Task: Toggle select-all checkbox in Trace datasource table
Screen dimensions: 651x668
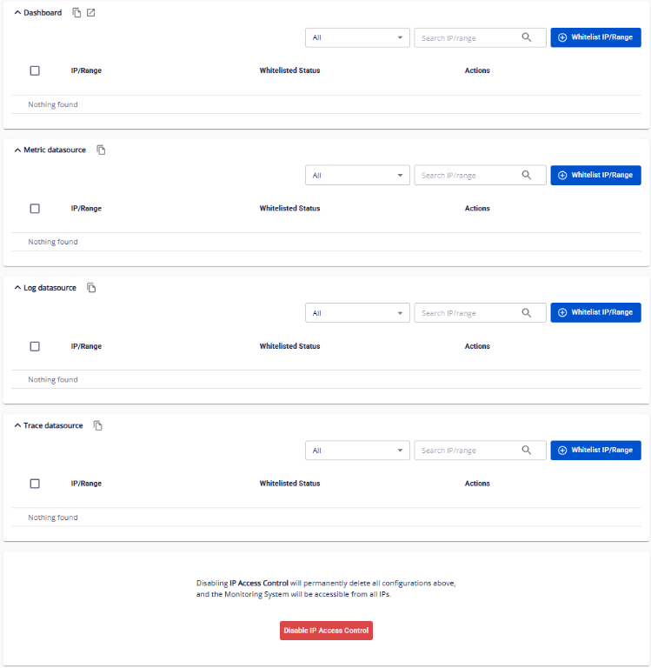Action: coord(35,484)
